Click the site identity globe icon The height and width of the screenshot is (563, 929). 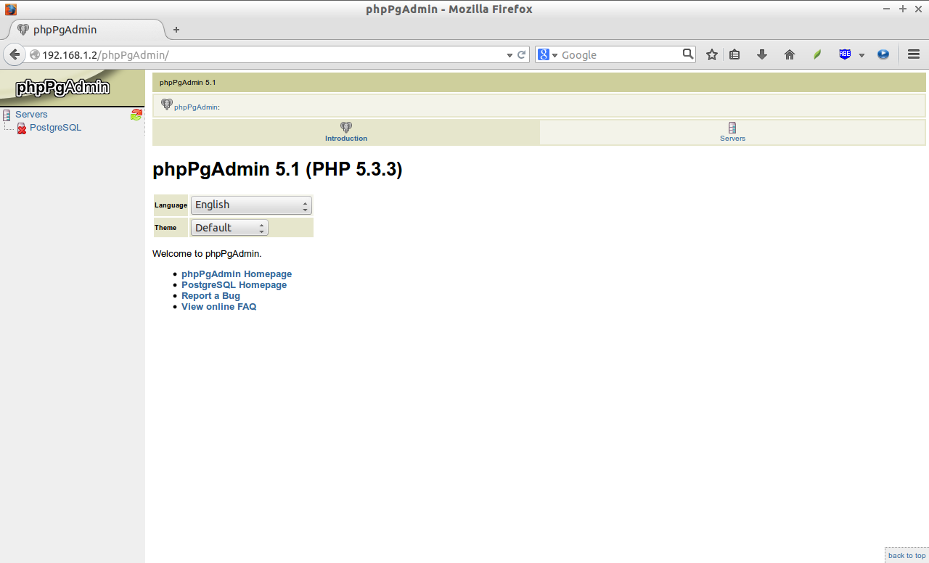[34, 55]
